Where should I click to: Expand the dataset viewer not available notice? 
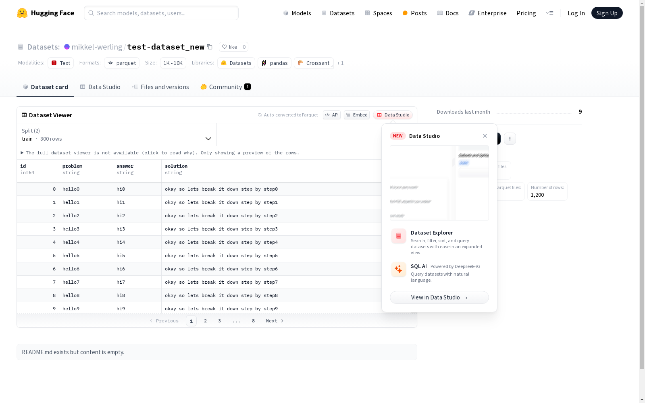click(x=160, y=153)
